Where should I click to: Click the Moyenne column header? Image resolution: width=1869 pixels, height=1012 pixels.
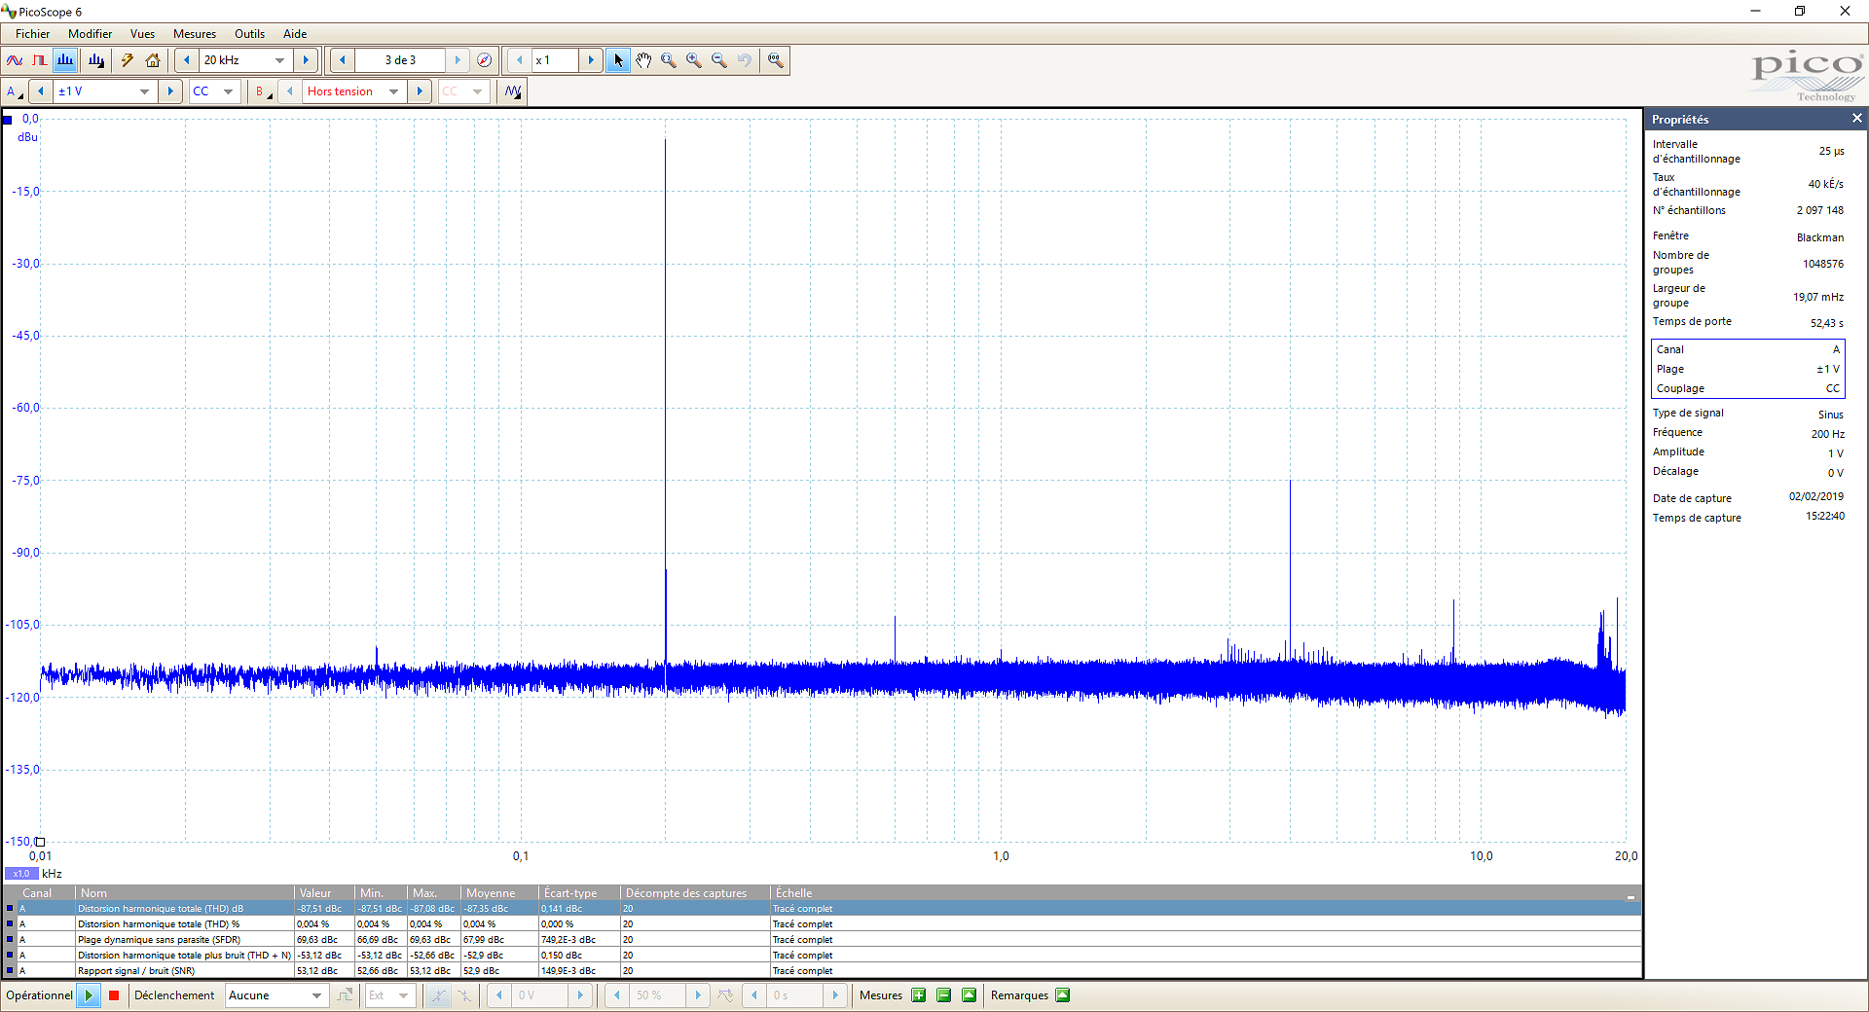tap(499, 893)
